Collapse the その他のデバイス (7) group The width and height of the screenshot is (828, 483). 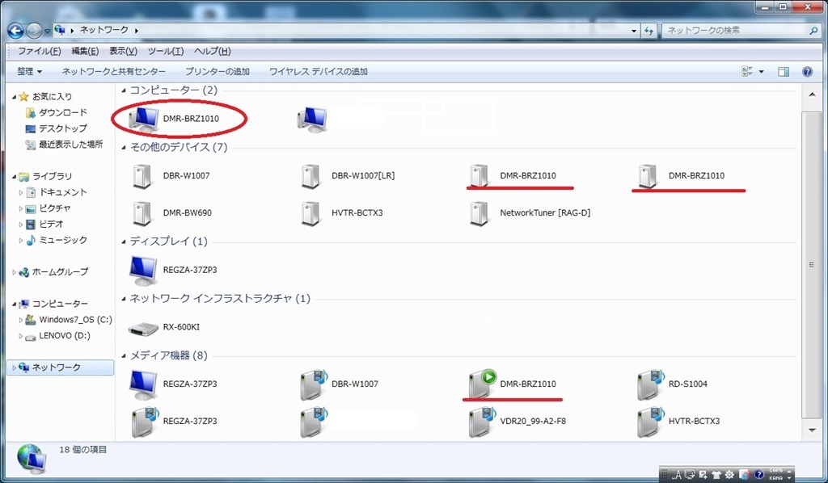click(x=124, y=148)
